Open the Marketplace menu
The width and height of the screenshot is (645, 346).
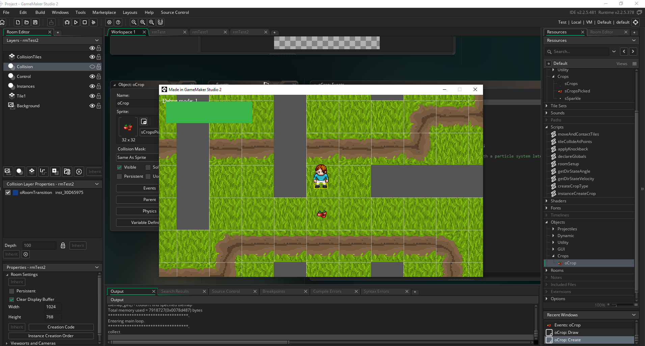[104, 12]
